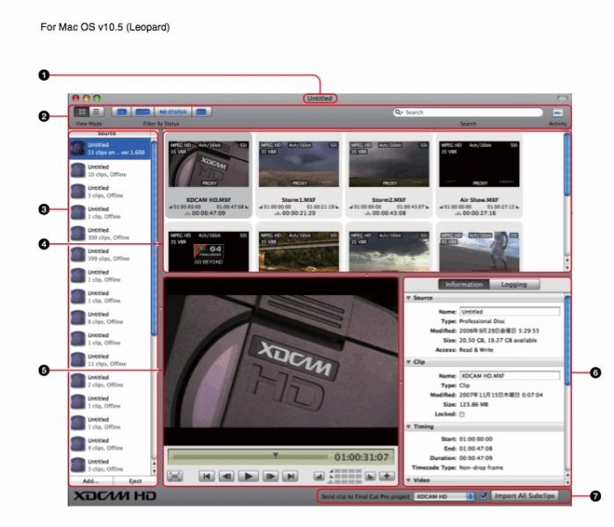Click the window toolbar toggle pill button

coord(562,97)
